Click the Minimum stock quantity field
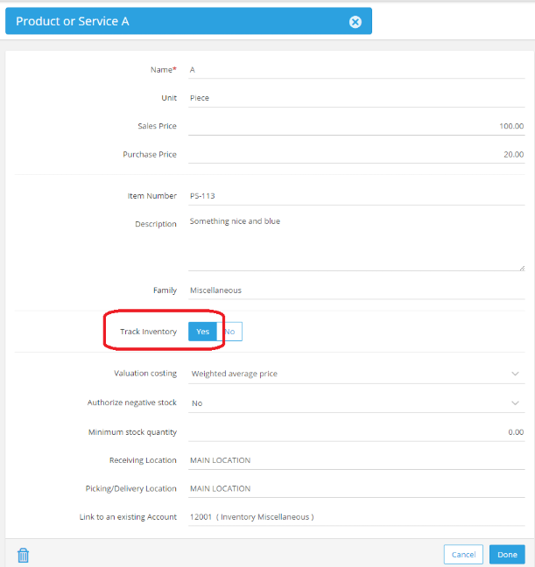The width and height of the screenshot is (535, 567). tap(356, 432)
